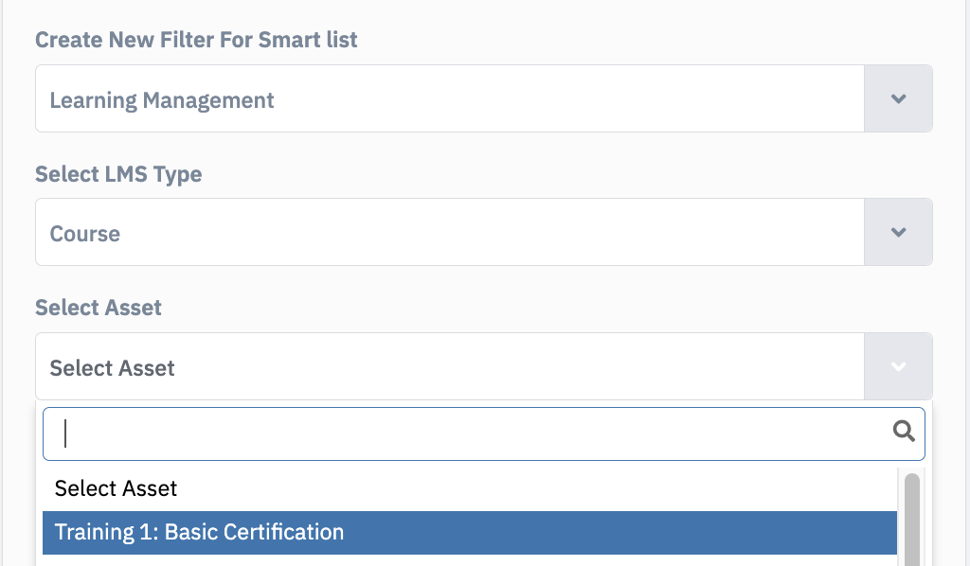Click the magnifying glass search icon

903,431
